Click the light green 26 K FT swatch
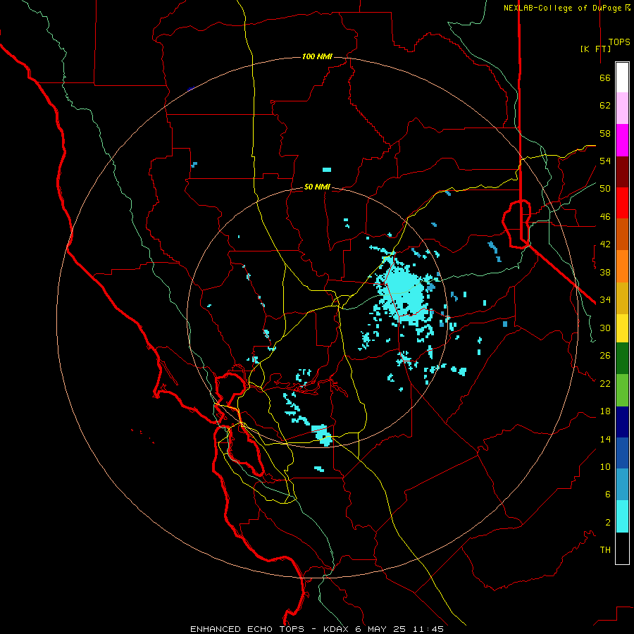634x634 pixels. [x=622, y=390]
